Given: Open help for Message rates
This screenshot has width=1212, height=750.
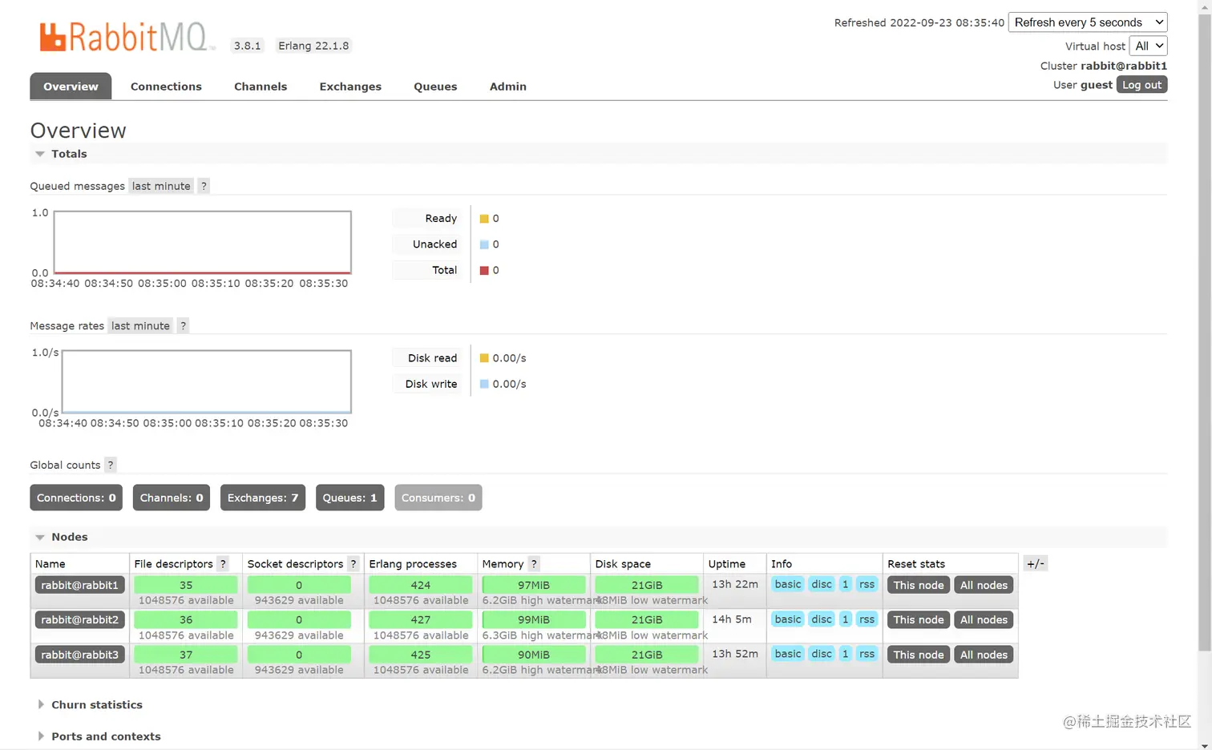Looking at the screenshot, I should click(183, 325).
